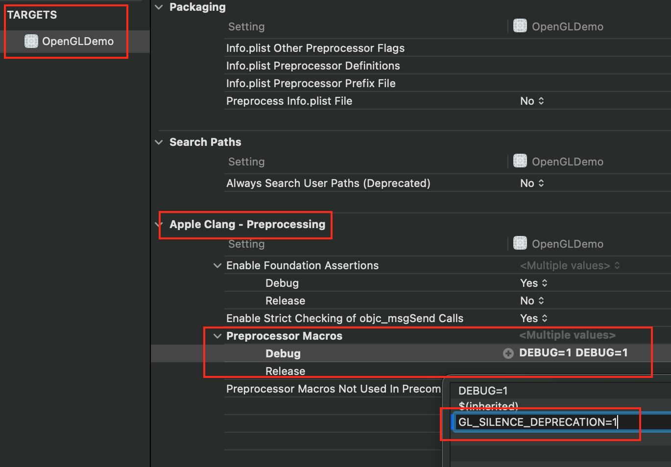Select the DEBUG=1 entry in the popup list
This screenshot has height=467, width=671.
483,391
